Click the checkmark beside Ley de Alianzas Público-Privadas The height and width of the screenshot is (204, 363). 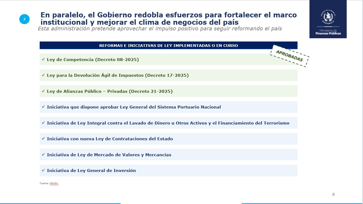44,91
